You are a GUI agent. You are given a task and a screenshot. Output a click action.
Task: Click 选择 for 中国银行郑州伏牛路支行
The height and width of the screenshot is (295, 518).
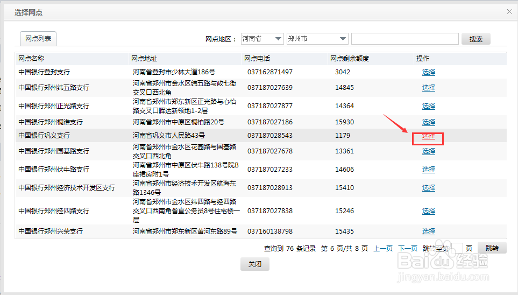(429, 170)
